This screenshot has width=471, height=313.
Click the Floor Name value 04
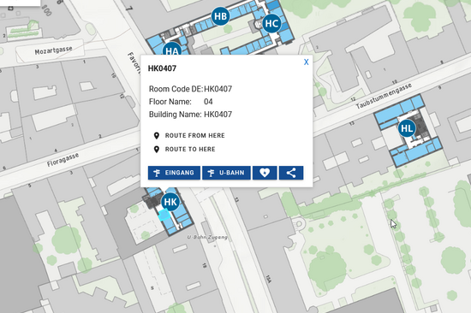click(208, 102)
